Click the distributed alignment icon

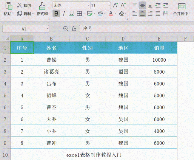tap(166, 13)
